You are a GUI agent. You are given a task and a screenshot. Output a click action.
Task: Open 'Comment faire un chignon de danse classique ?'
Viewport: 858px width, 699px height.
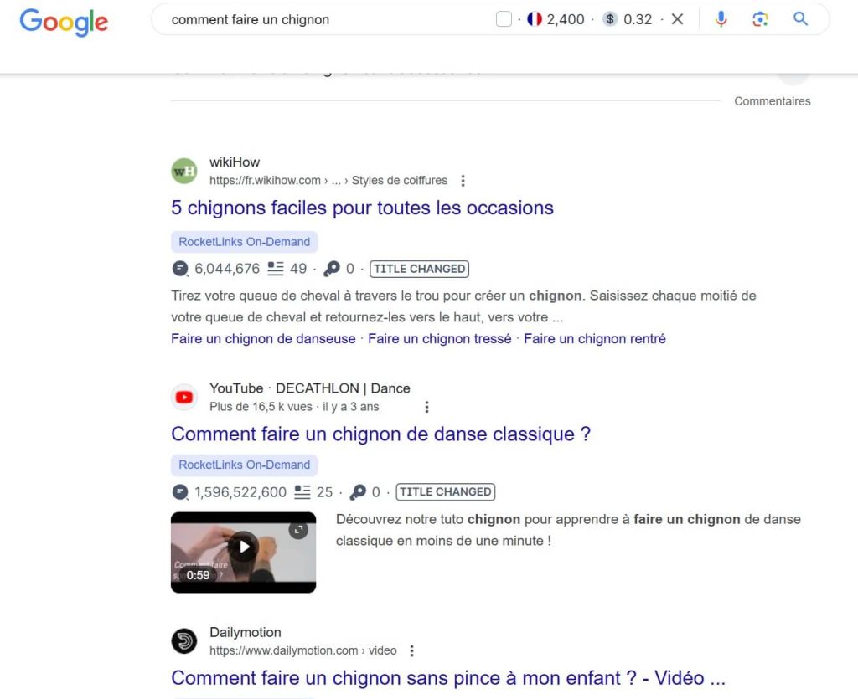tap(381, 434)
